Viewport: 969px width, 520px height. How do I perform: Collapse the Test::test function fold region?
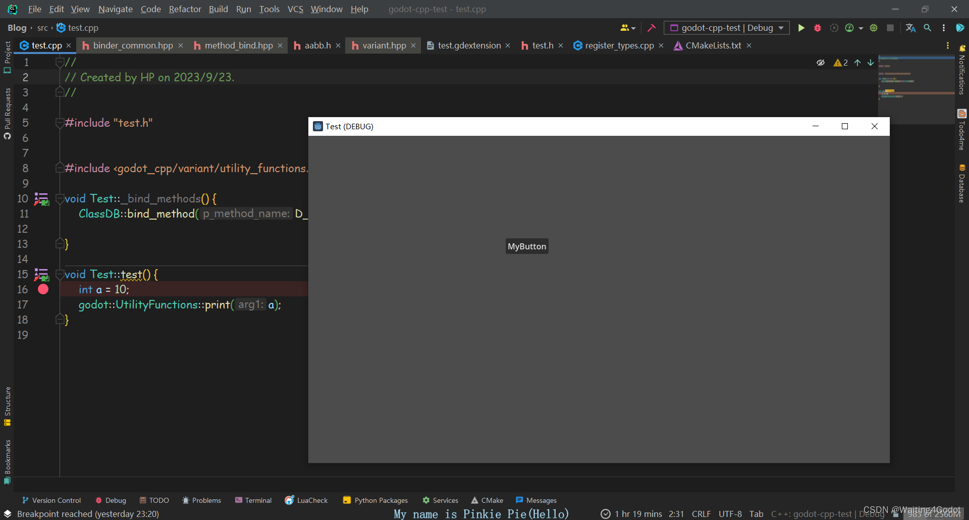click(60, 274)
